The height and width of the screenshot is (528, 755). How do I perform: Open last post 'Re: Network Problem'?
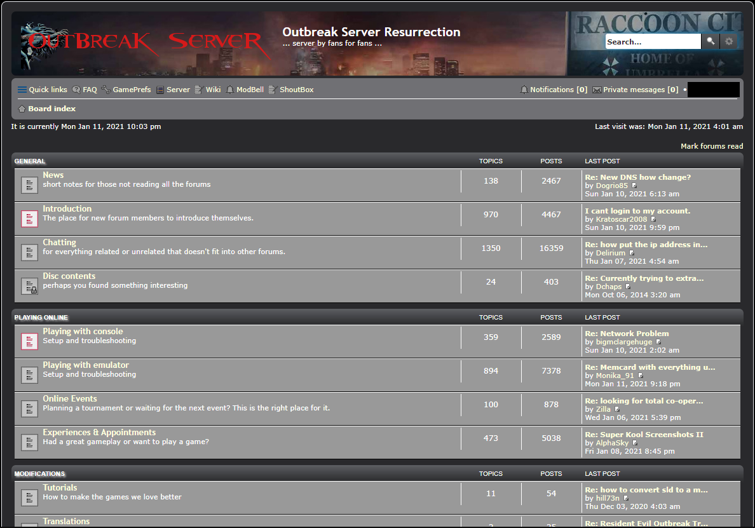pyautogui.click(x=627, y=334)
